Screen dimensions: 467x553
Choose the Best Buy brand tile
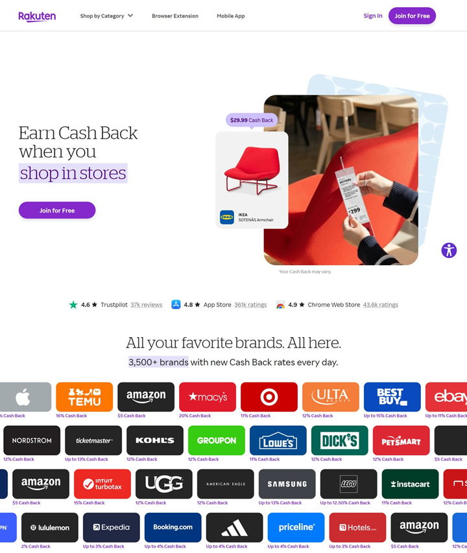tap(392, 397)
